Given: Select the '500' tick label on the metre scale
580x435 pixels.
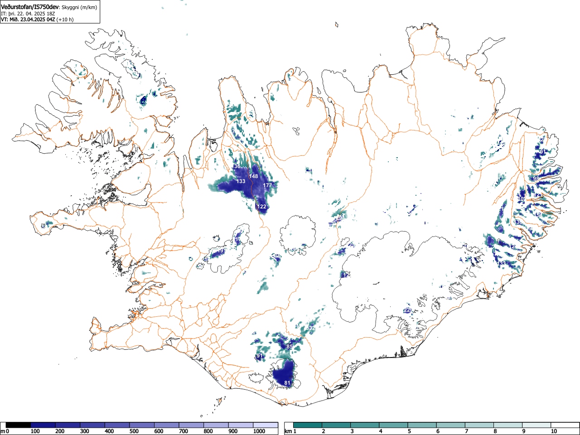Looking at the screenshot, I should coord(134,431).
